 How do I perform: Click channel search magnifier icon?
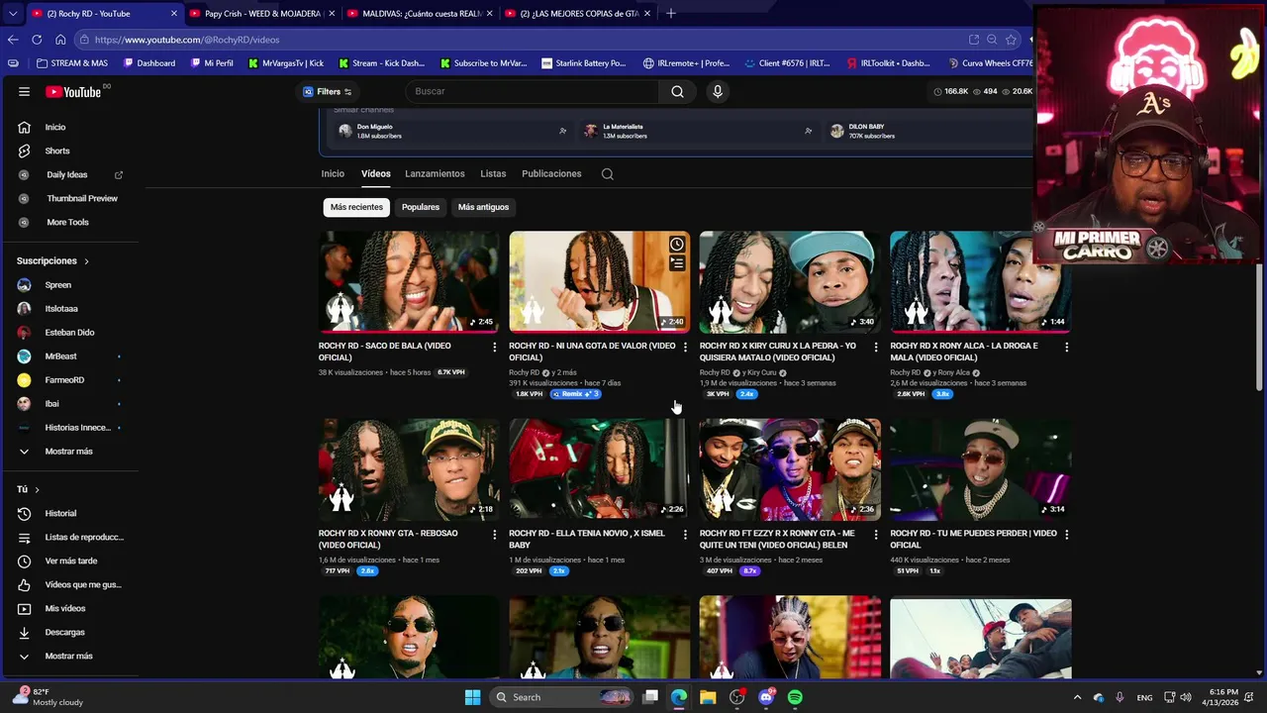608,174
